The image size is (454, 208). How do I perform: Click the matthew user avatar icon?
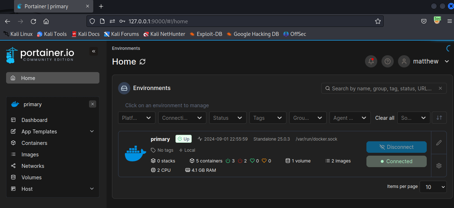404,61
